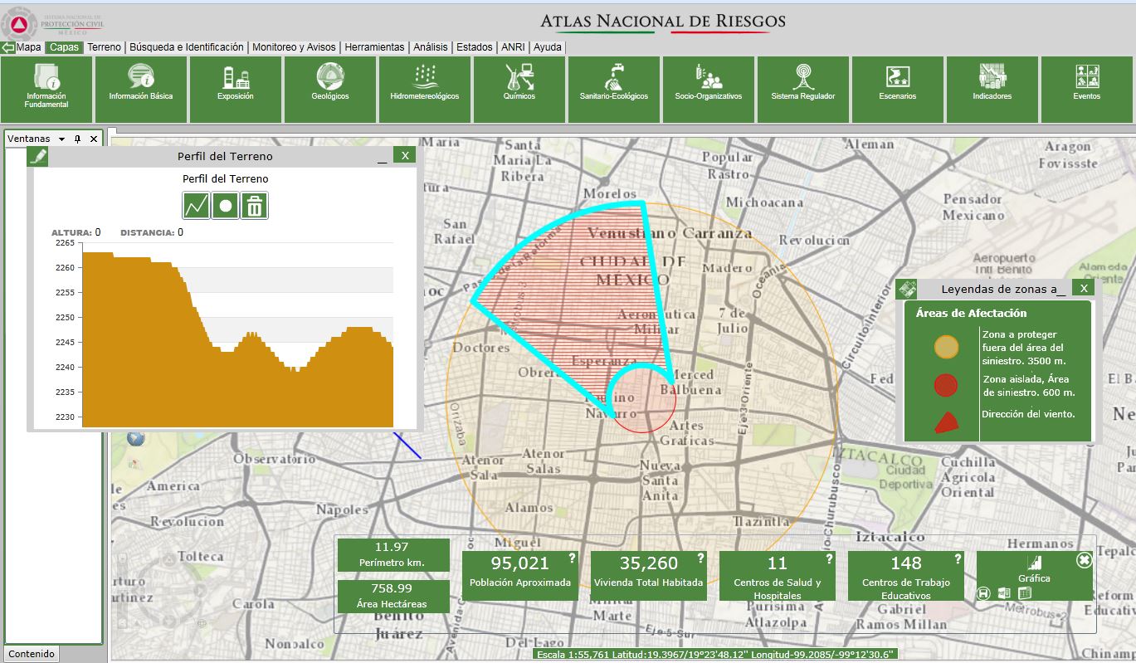Image resolution: width=1136 pixels, height=663 pixels.
Task: Open the Terreno menu tab
Action: 104,47
